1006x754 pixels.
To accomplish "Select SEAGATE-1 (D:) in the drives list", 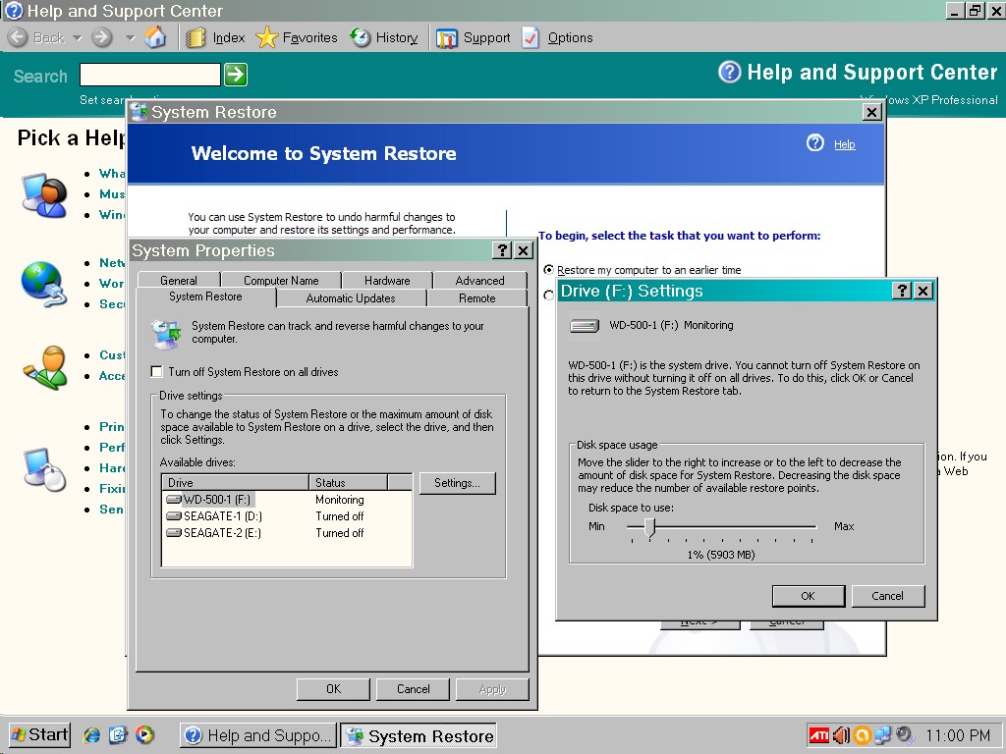I will click(222, 516).
